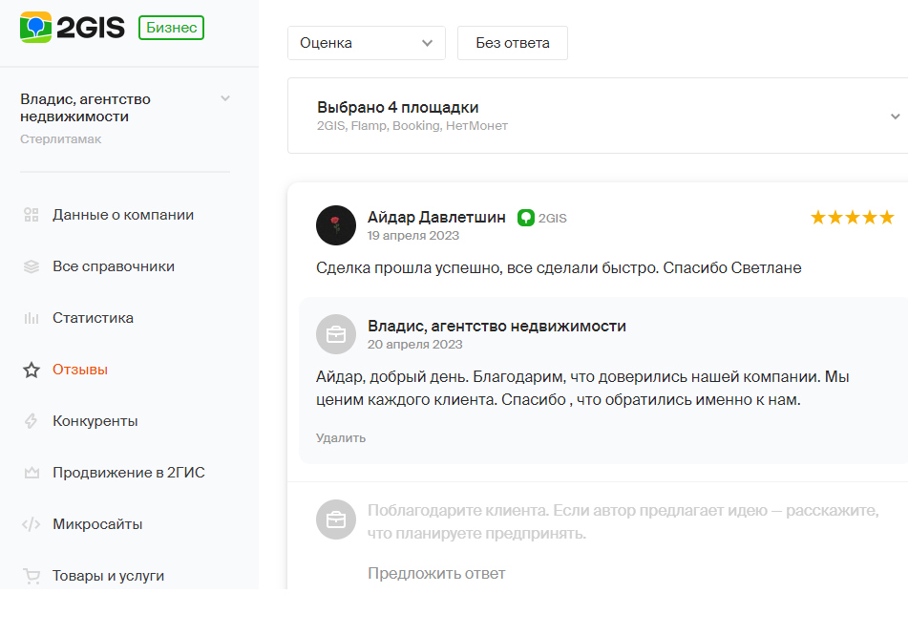Click the city label Стерлитамак
Viewport: 908px width, 636px height.
tap(61, 139)
